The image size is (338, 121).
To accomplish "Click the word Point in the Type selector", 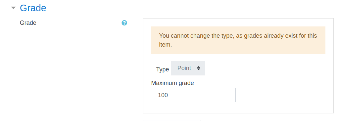I will click(x=184, y=68).
